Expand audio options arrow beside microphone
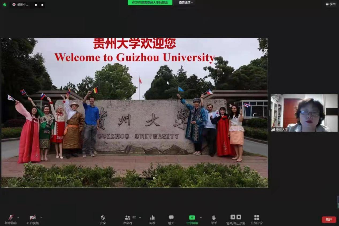339x226 pixels. click(18, 217)
